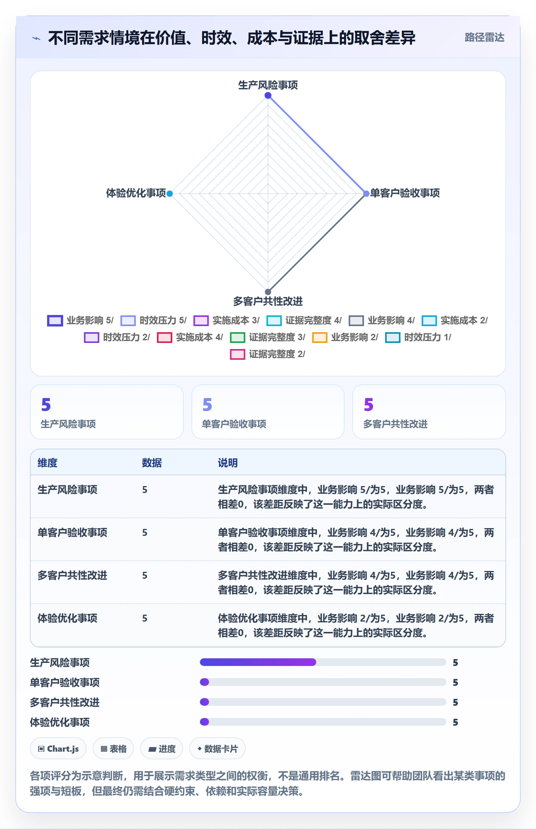This screenshot has width=536, height=829.
Task: Click the lightning icon before the title
Action: [36, 38]
